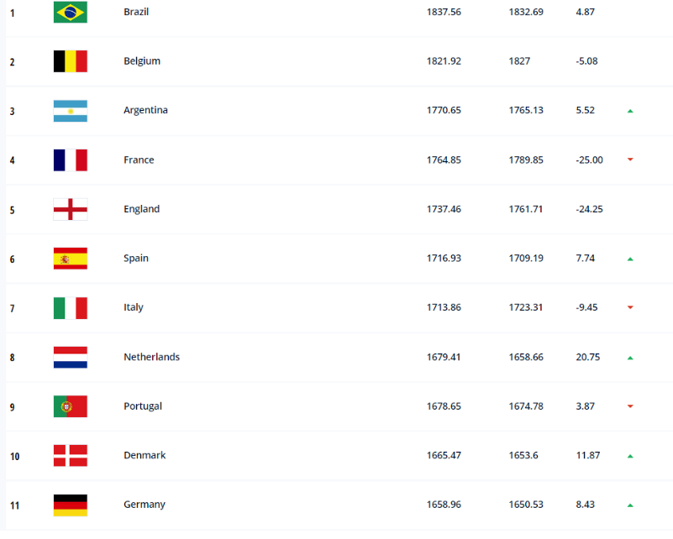Click Italy's rank number 7
Image resolution: width=673 pixels, height=539 pixels.
(12, 308)
